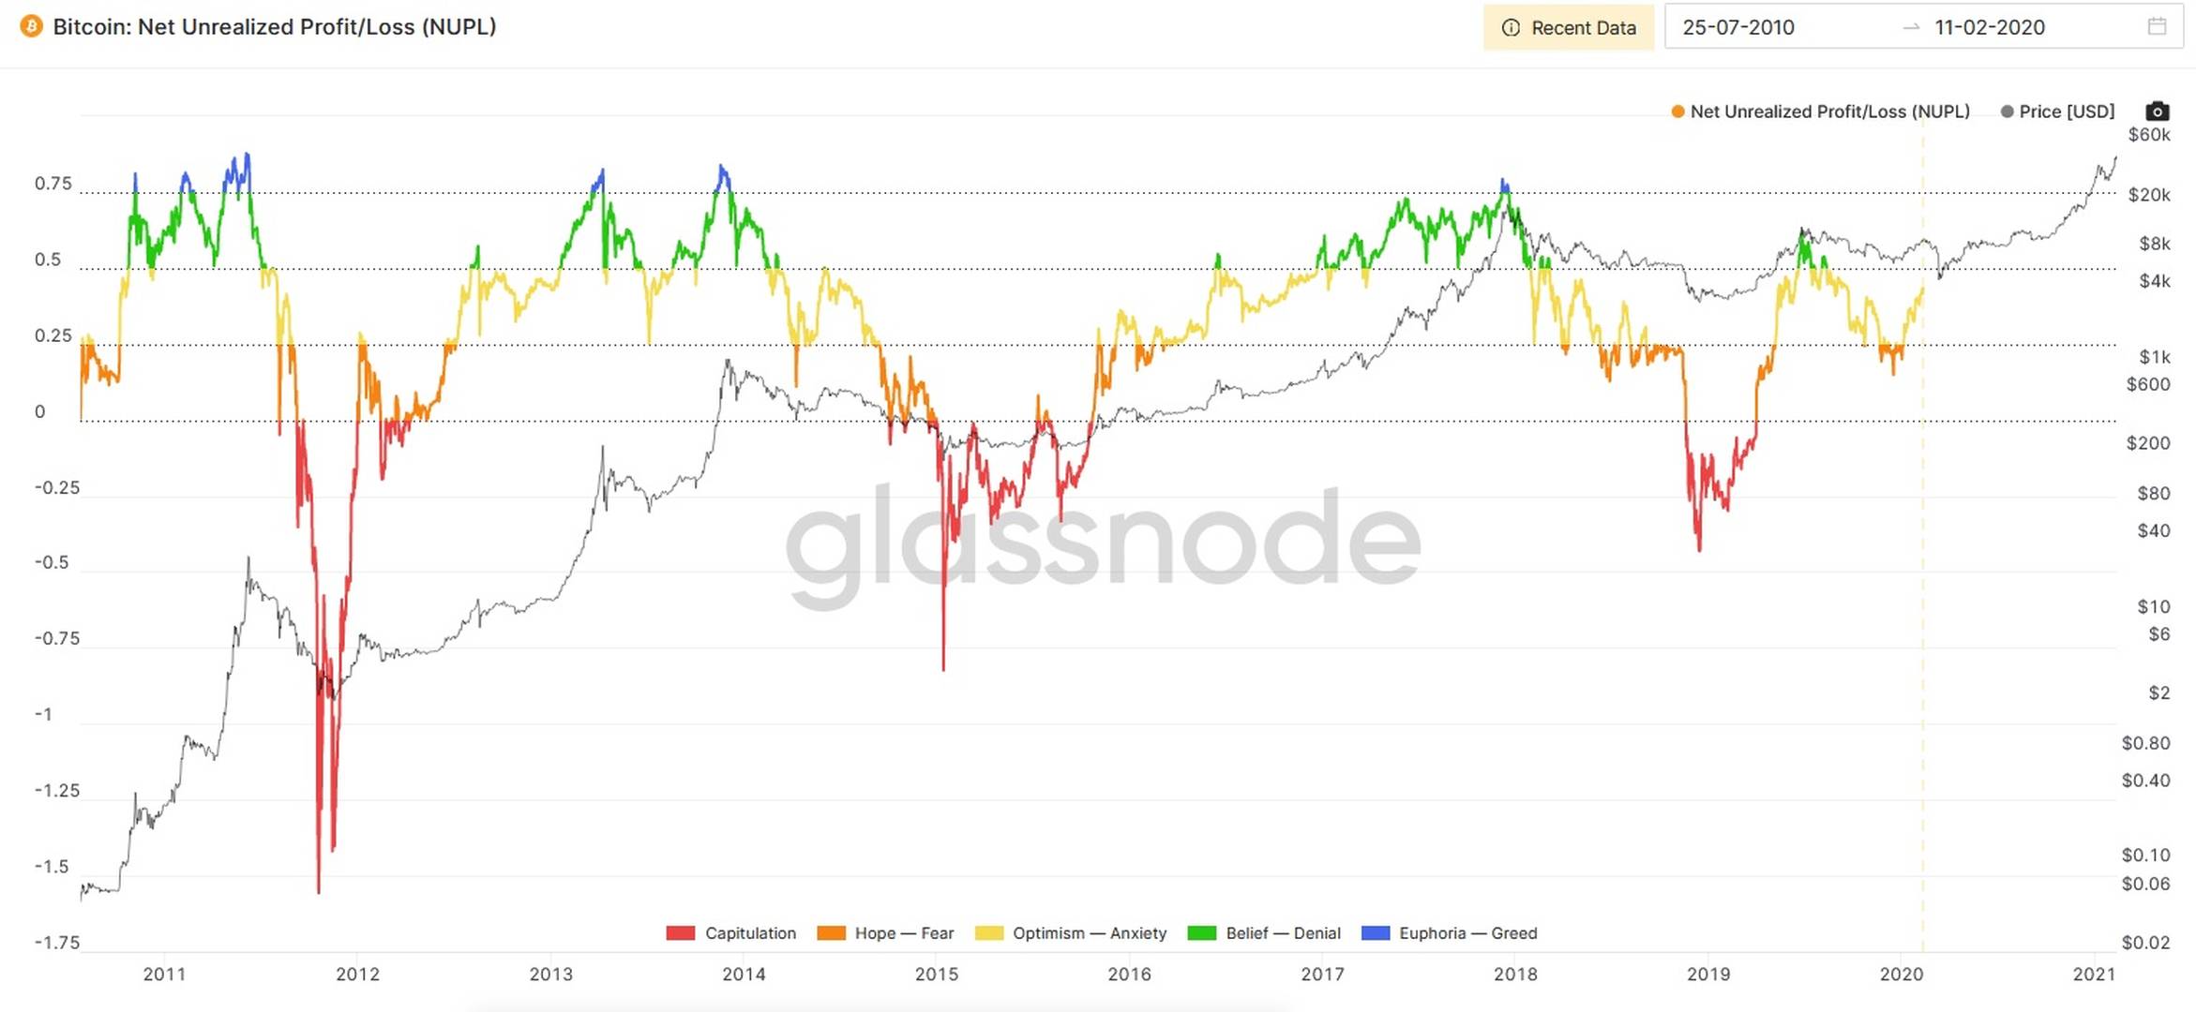This screenshot has height=1012, width=2196.
Task: Click the arrow between the two dates
Action: coord(1911,27)
